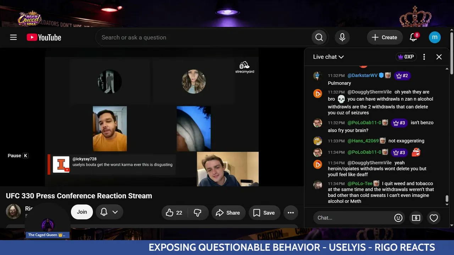This screenshot has width=454, height=255.
Task: Click @Hans_42069 username in chat
Action: pyautogui.click(x=363, y=141)
